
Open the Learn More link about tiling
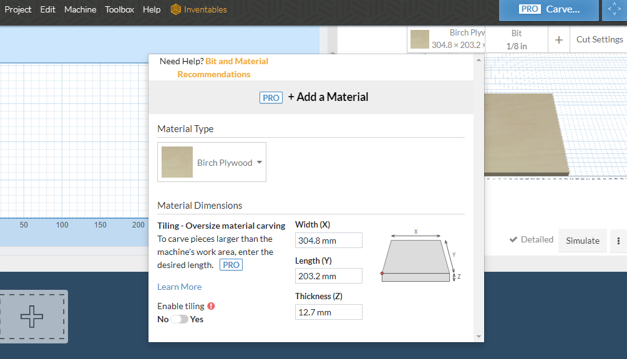pyautogui.click(x=179, y=287)
